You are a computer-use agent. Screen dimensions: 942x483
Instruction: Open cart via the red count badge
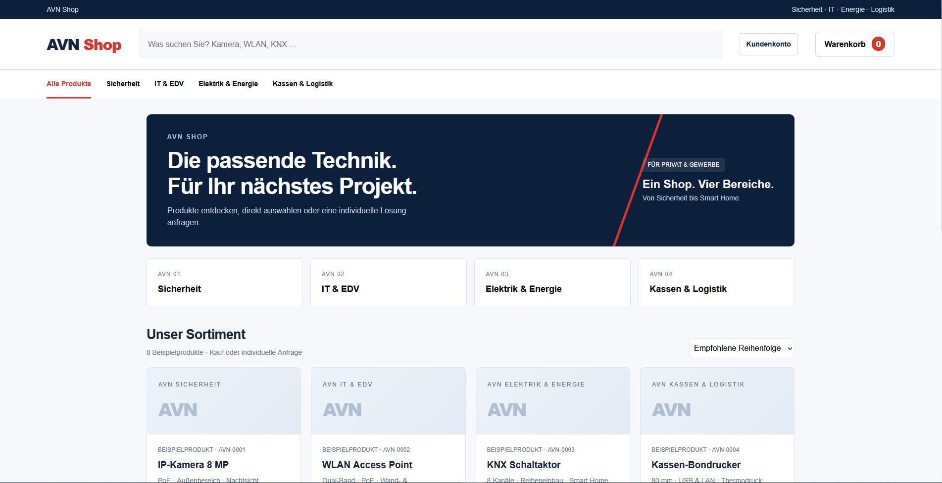pos(878,44)
